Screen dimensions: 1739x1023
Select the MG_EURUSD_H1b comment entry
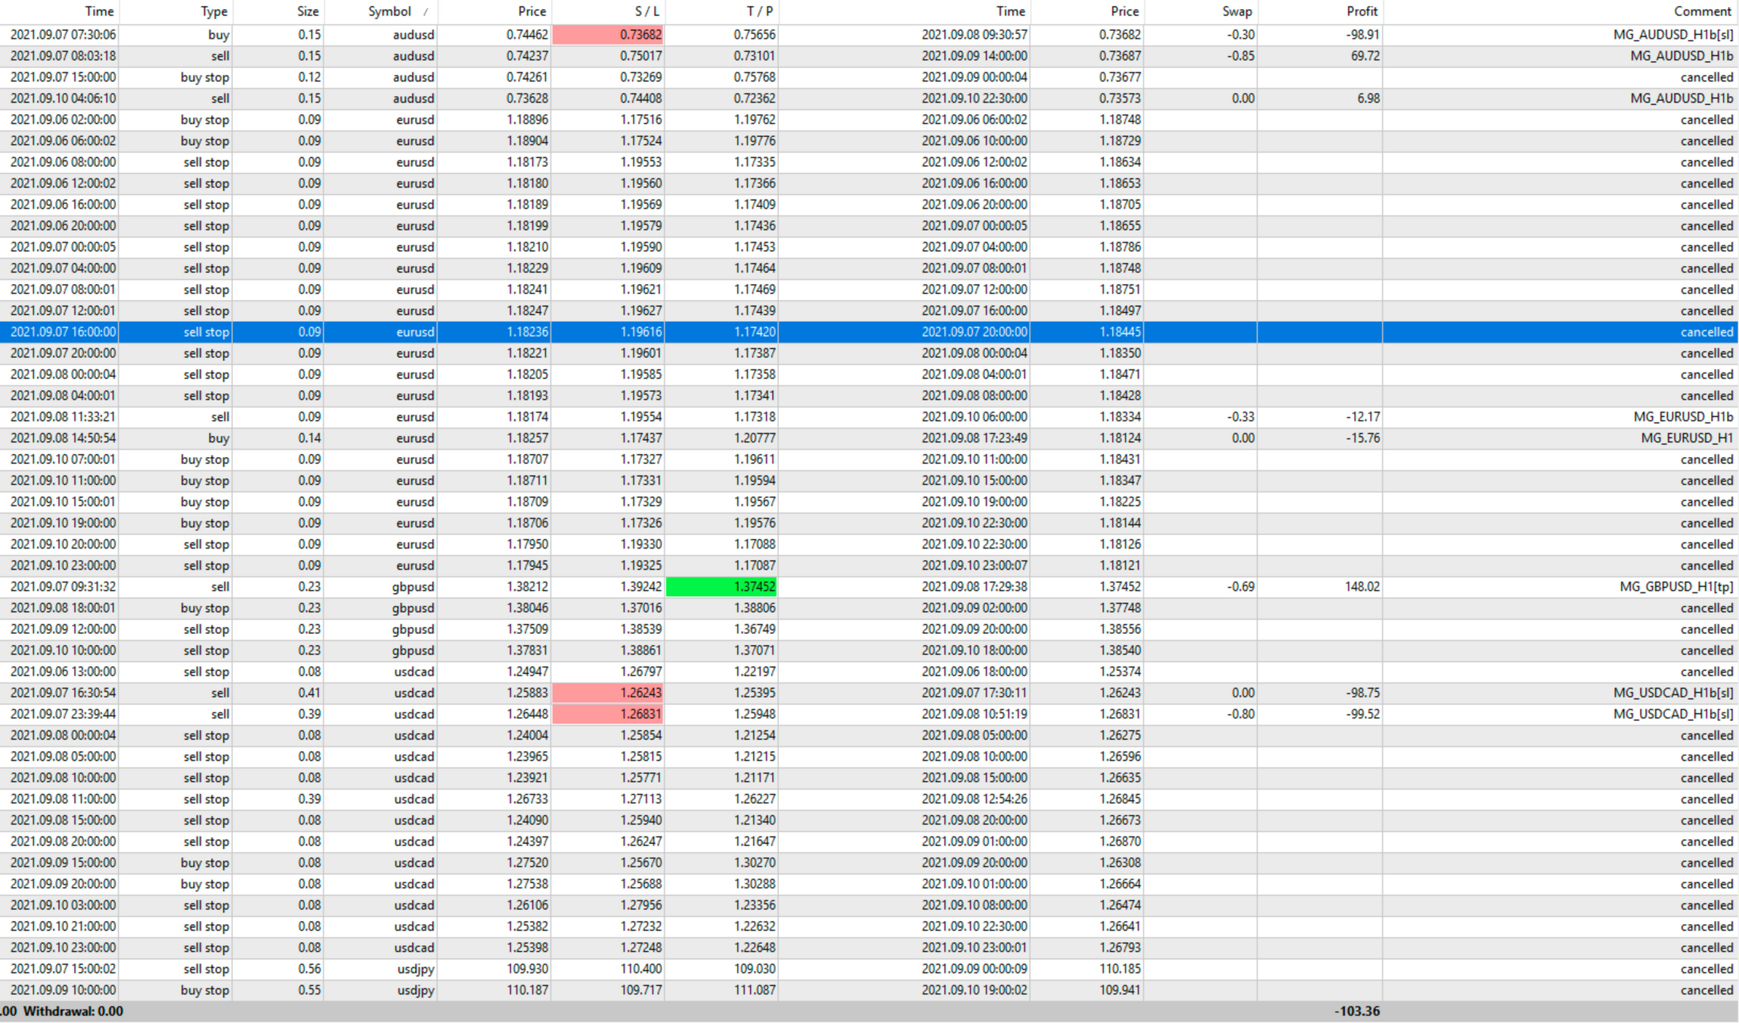tap(1682, 417)
